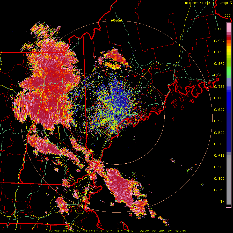Click the 0.253 scale label

click(219, 190)
